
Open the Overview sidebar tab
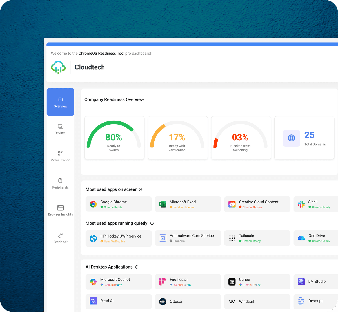tap(61, 102)
